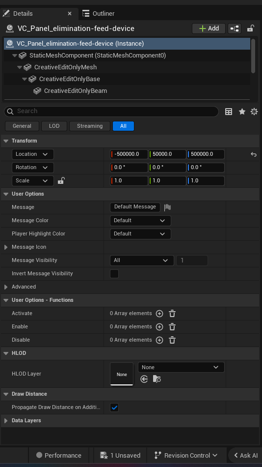Image resolution: width=262 pixels, height=467 pixels.
Task: Collapse the HLOD section
Action: tap(6, 353)
